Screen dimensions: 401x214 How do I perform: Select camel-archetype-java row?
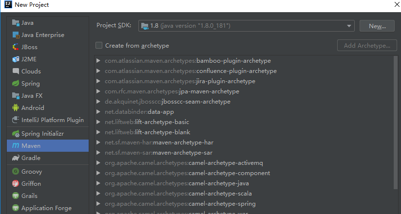tap(177, 183)
